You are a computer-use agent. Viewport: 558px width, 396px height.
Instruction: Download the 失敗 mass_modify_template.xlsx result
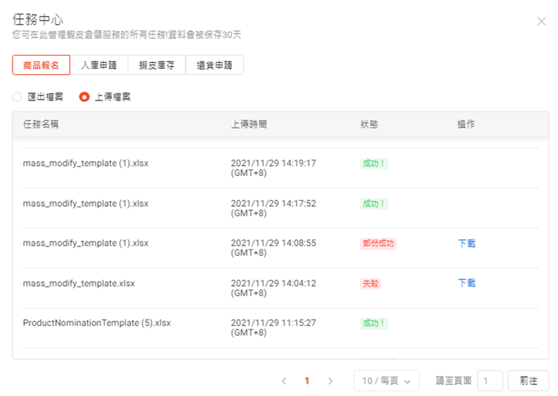pyautogui.click(x=466, y=283)
